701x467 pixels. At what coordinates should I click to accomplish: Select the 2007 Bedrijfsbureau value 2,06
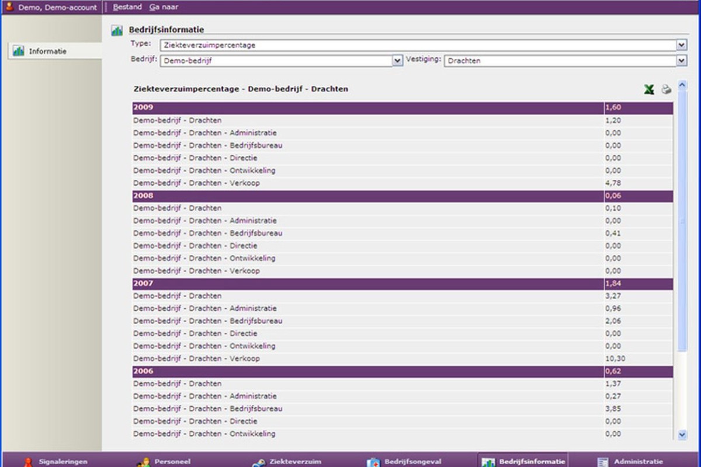[x=613, y=321]
